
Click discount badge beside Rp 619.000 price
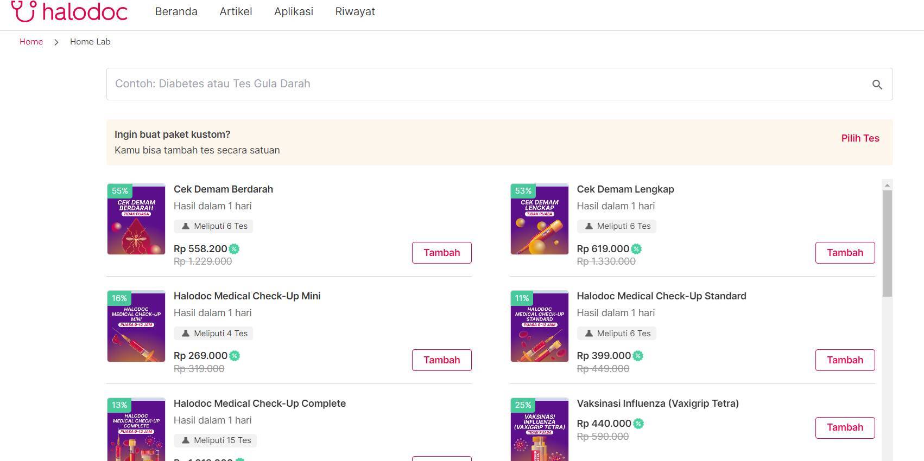click(x=636, y=249)
